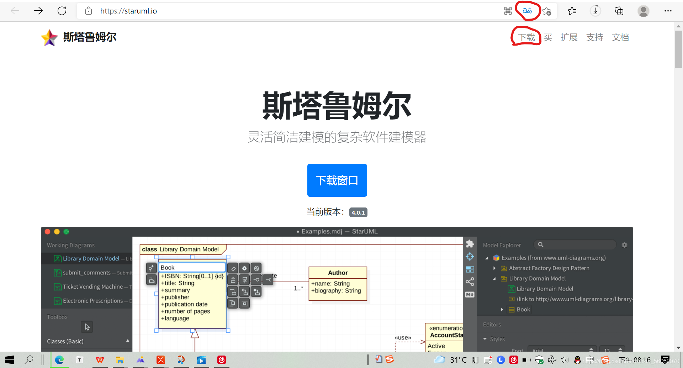This screenshot has height=368, width=683.
Task: Click the blue 下载窗口 button
Action: [337, 180]
